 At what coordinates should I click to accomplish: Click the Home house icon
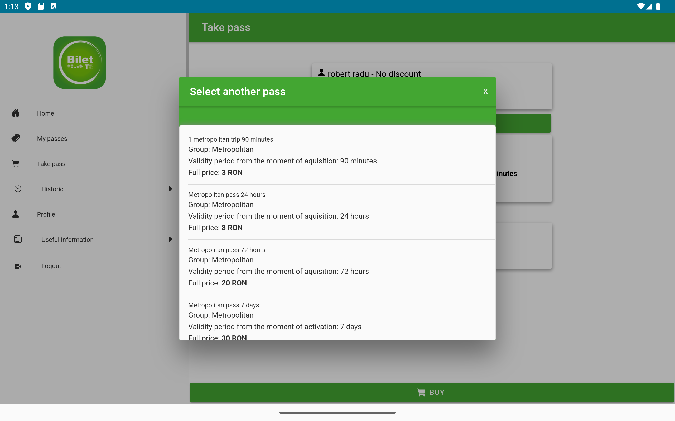(x=16, y=113)
